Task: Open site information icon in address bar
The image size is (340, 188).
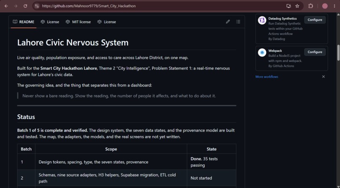Action: point(37,6)
